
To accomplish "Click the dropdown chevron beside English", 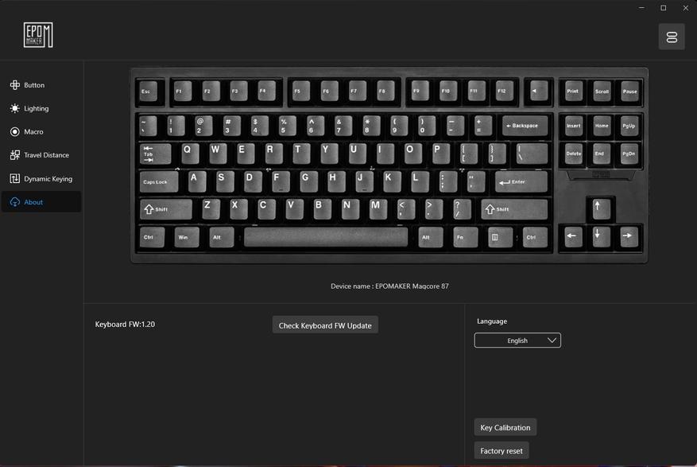I will 552,341.
